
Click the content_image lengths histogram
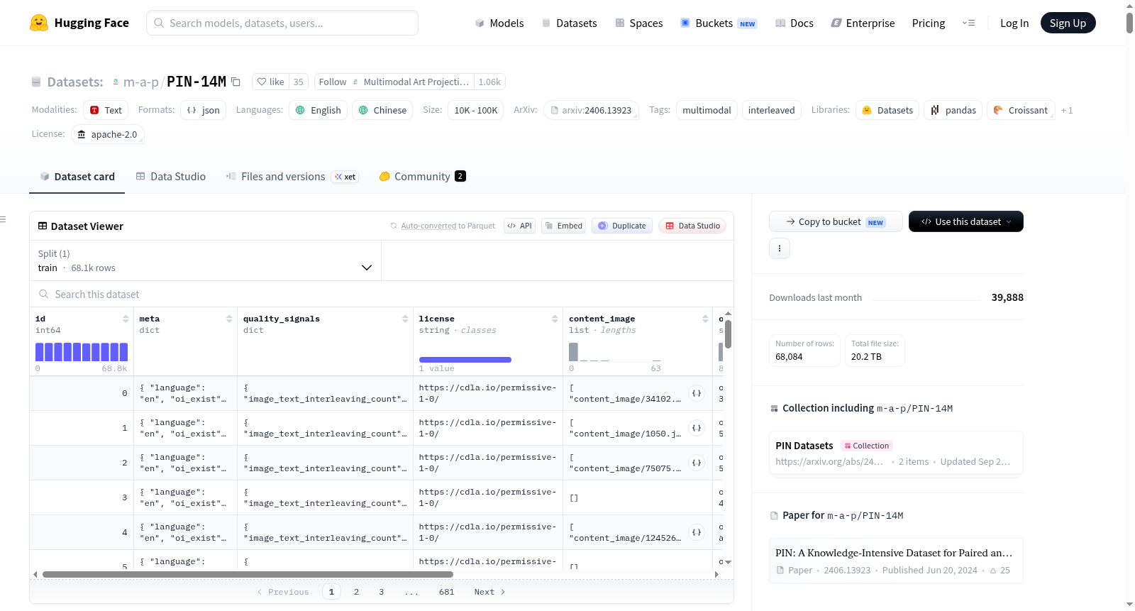point(615,352)
